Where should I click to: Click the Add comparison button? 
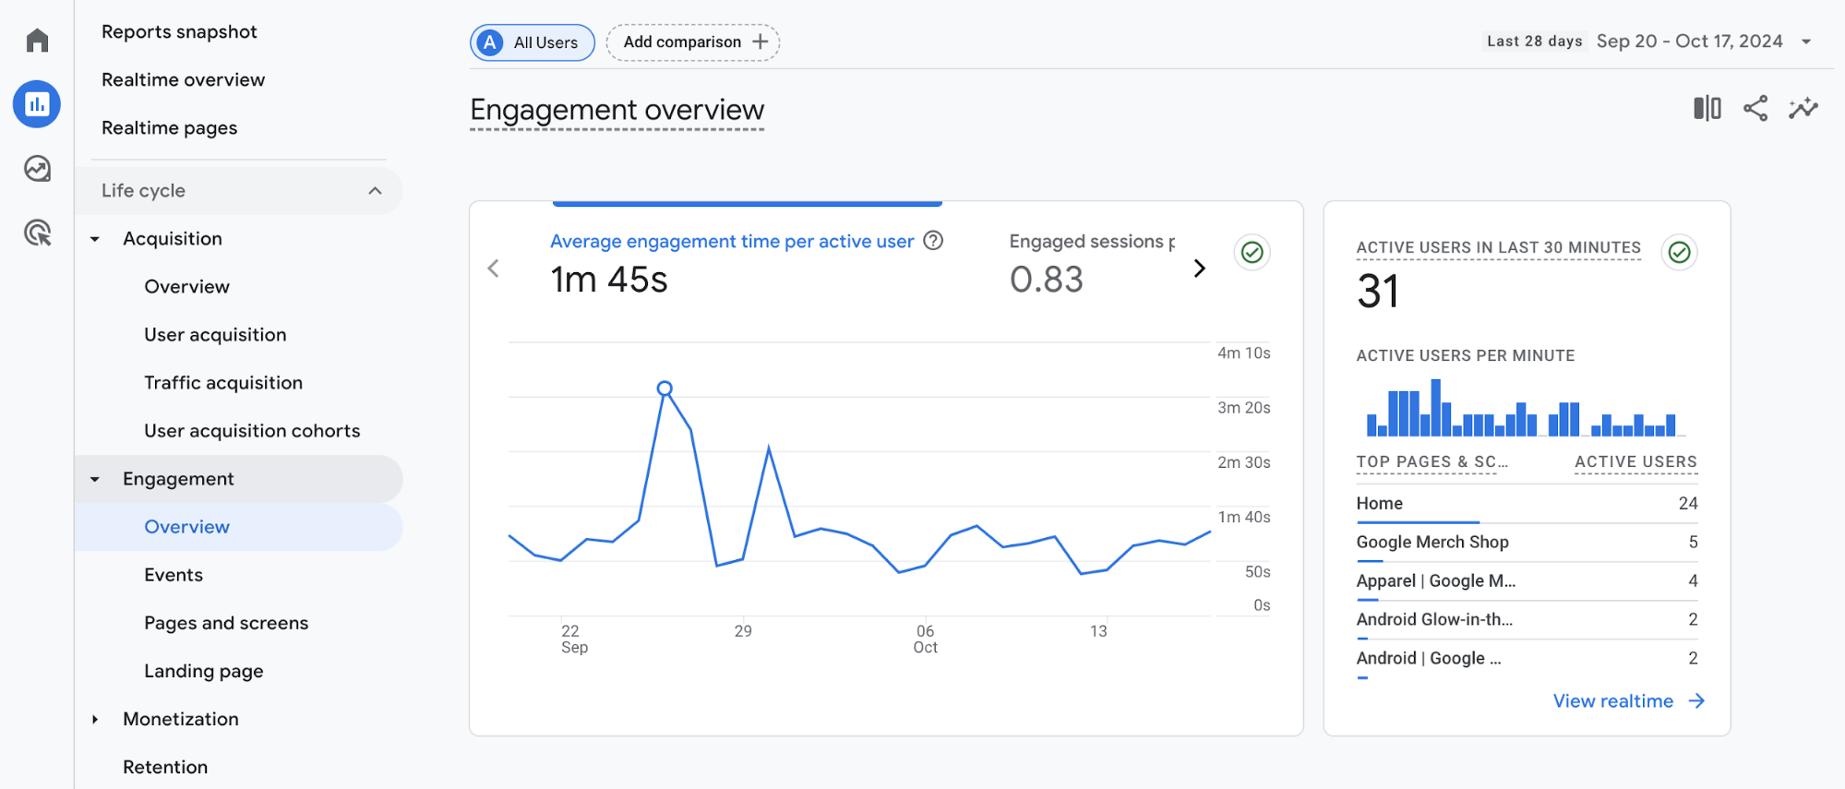[x=692, y=42]
